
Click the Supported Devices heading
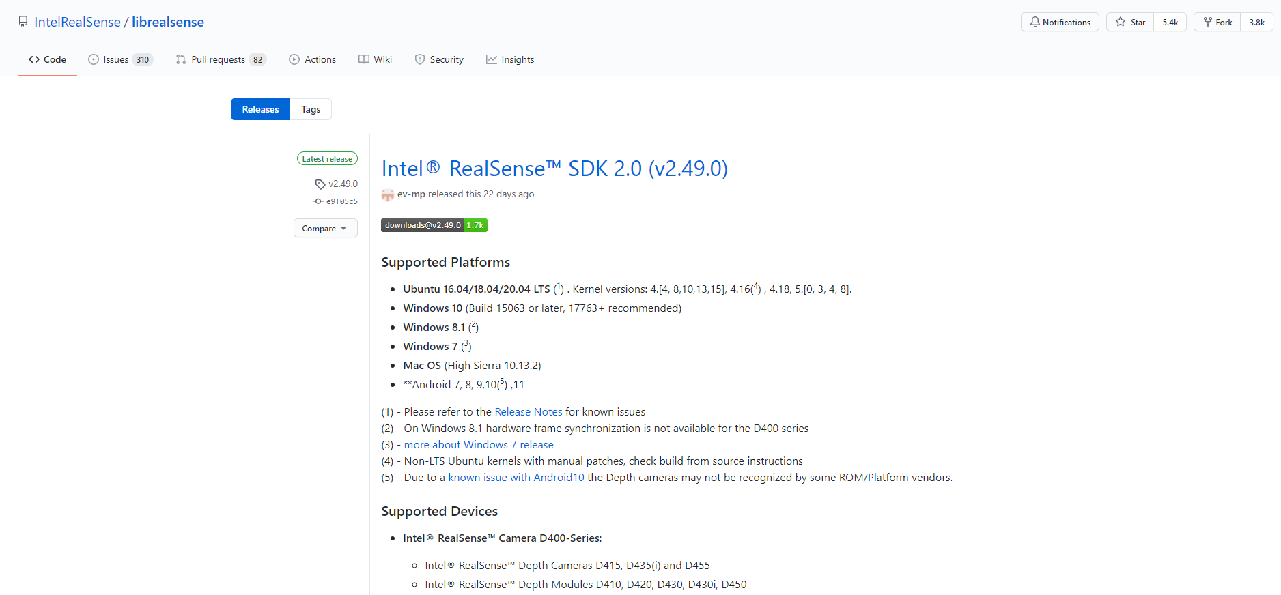[x=439, y=511]
